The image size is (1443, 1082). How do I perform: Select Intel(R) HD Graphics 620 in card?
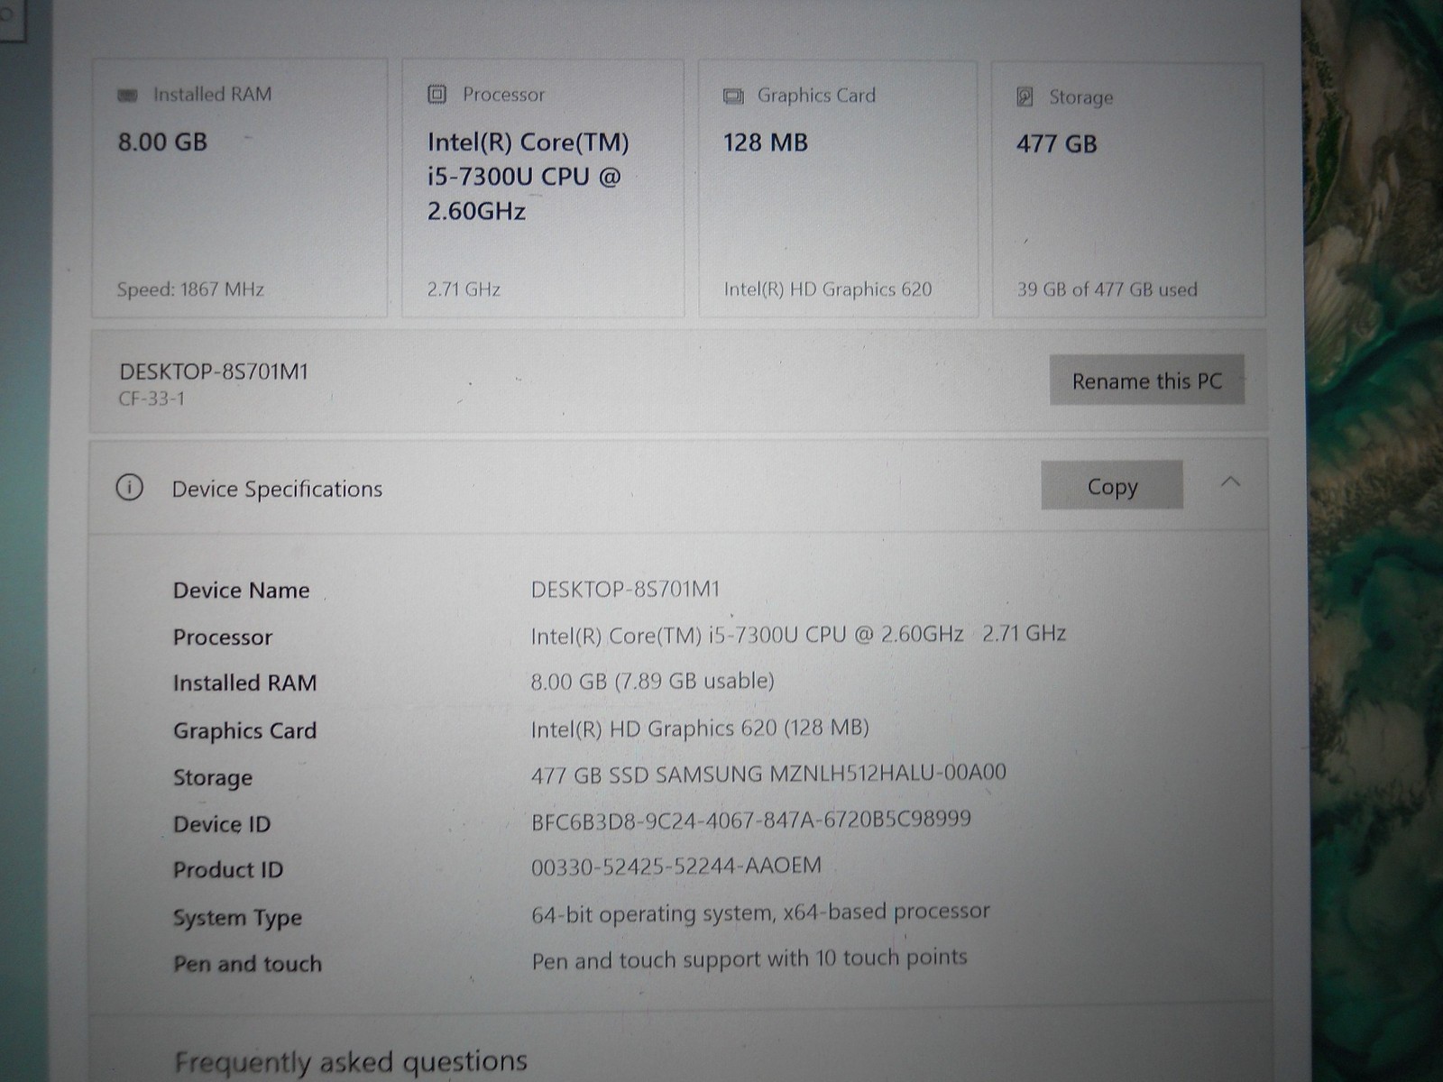click(827, 289)
